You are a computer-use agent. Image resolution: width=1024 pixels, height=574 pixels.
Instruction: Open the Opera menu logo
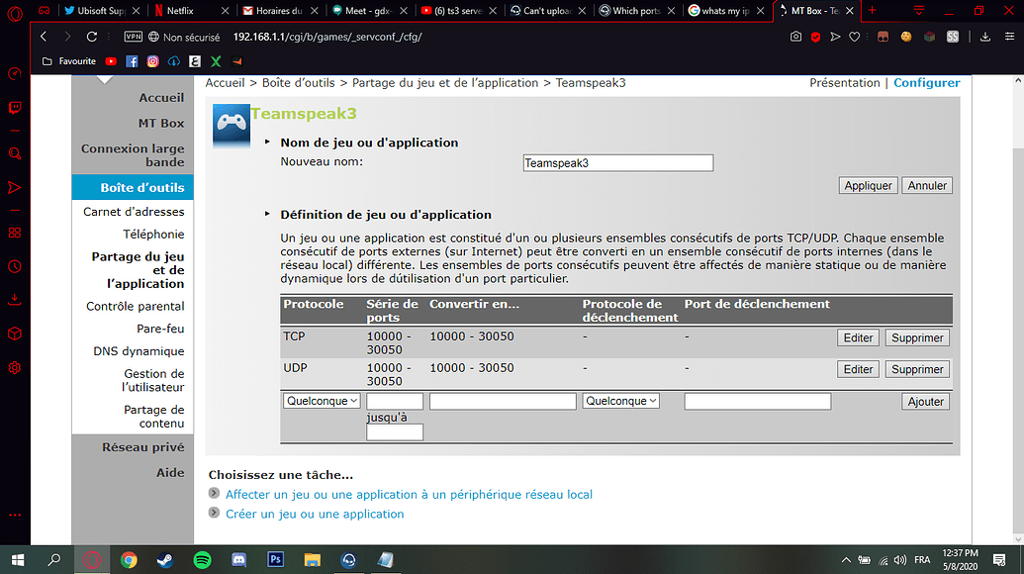pyautogui.click(x=15, y=13)
